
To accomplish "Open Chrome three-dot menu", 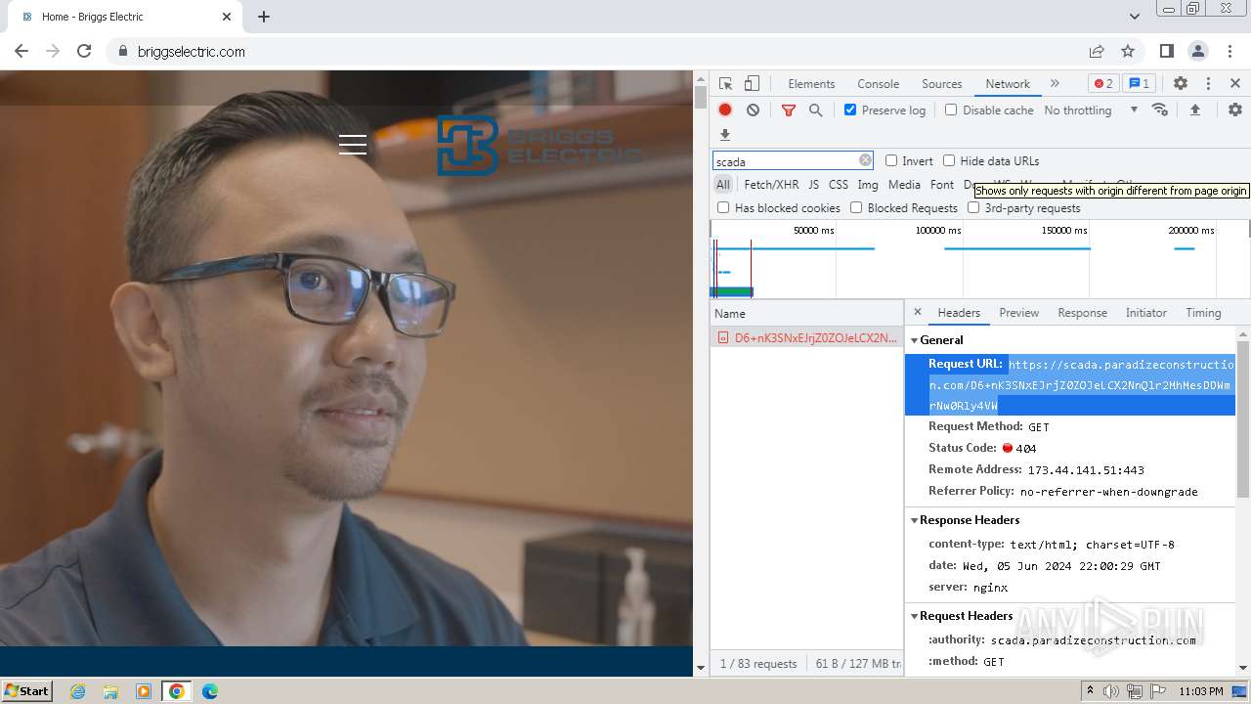I will pos(1229,52).
